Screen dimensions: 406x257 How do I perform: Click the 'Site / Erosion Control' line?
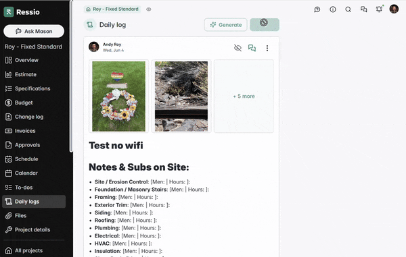[x=142, y=182]
